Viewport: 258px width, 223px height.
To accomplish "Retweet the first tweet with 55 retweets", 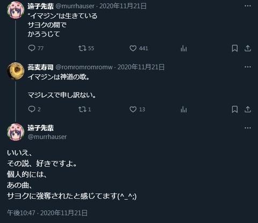I will (82, 48).
